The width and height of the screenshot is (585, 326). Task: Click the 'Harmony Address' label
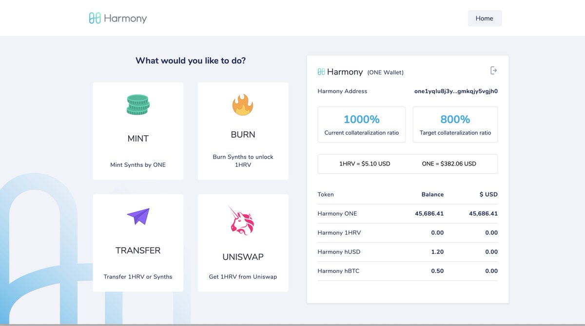pos(342,91)
